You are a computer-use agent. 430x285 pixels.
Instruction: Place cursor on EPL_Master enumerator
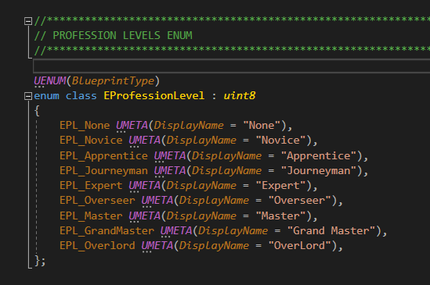pos(91,216)
